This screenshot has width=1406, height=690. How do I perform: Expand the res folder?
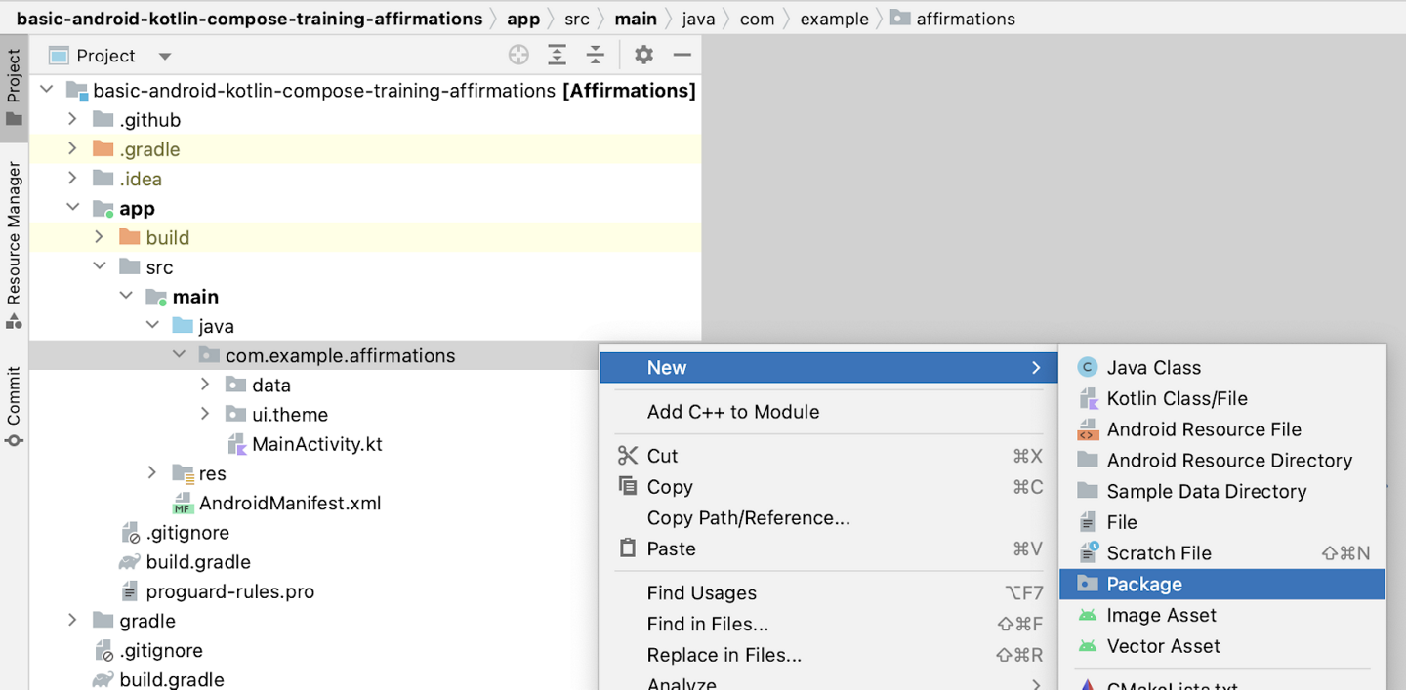(151, 473)
